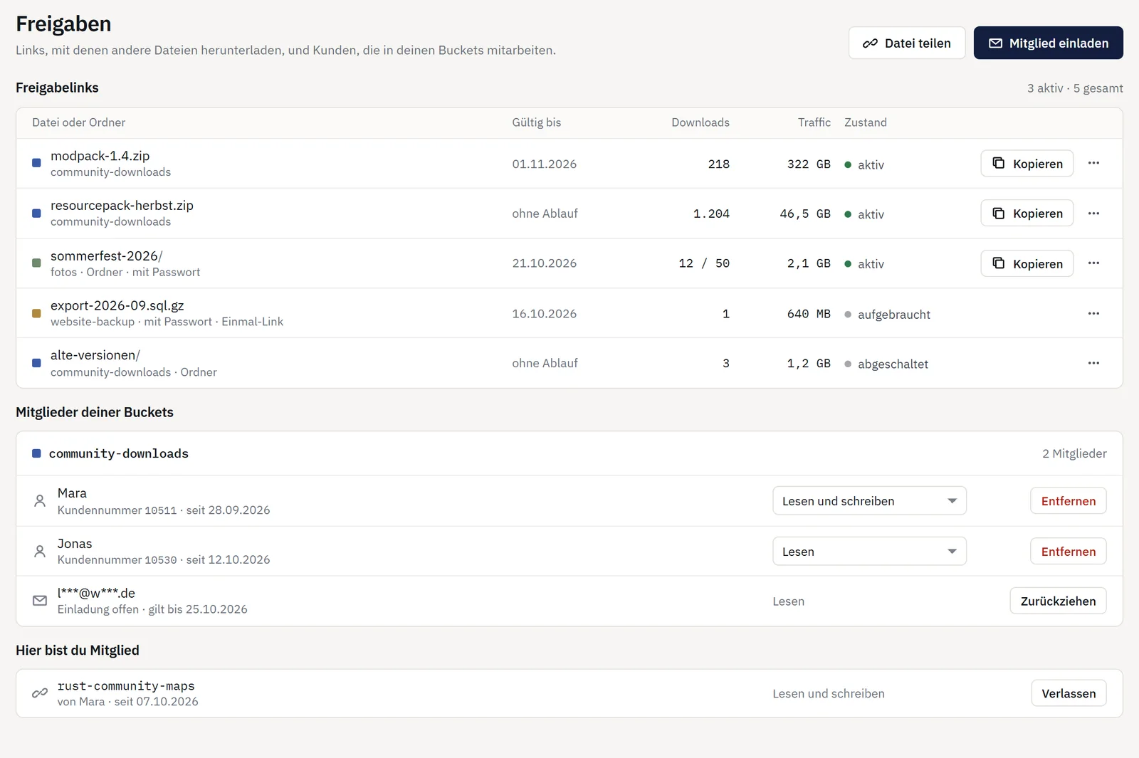Click the grey status dot next to aufgebraucht

point(848,314)
